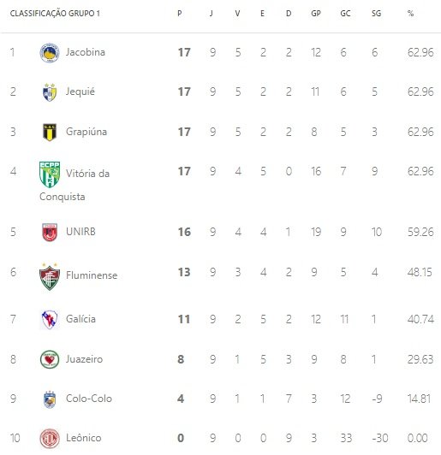This screenshot has height=455, width=441.
Task: Click the Jequié club badge
Action: coord(50,92)
